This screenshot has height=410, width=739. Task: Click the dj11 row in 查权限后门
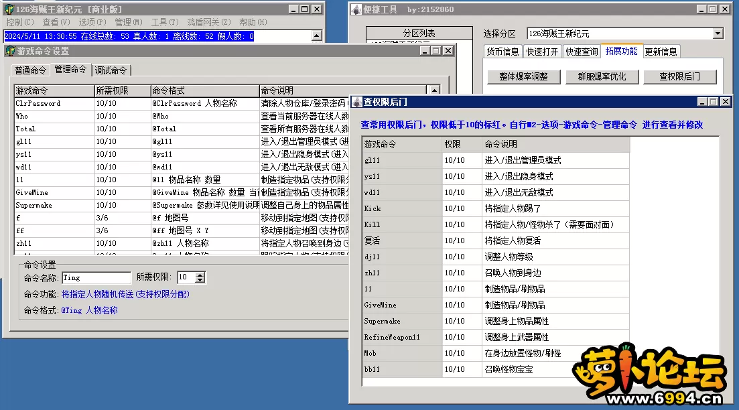click(496, 257)
